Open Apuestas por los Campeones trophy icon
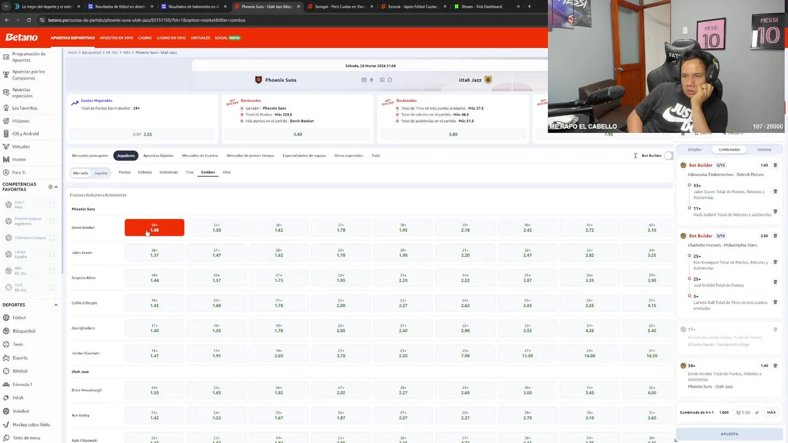Viewport: 788px width, 443px height. point(6,74)
